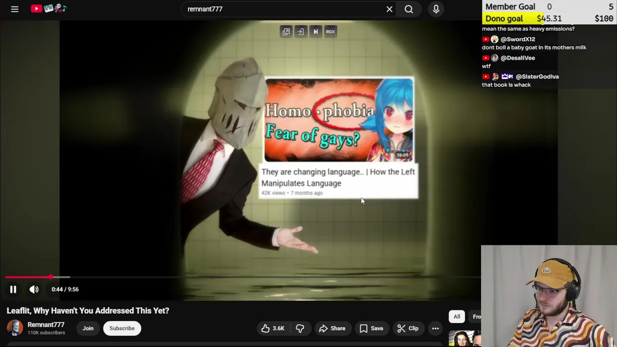617x347 pixels.
Task: Click the second overlay icon with arrow
Action: coord(300,32)
